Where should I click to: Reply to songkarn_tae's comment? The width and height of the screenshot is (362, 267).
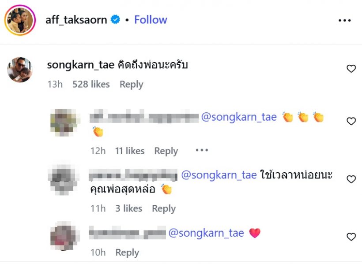[x=131, y=84]
